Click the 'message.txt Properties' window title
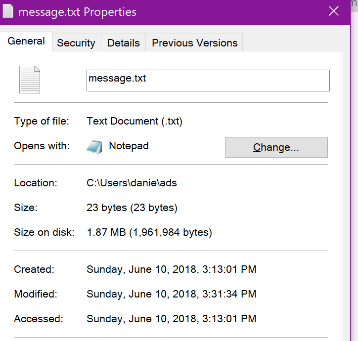 pyautogui.click(x=78, y=12)
